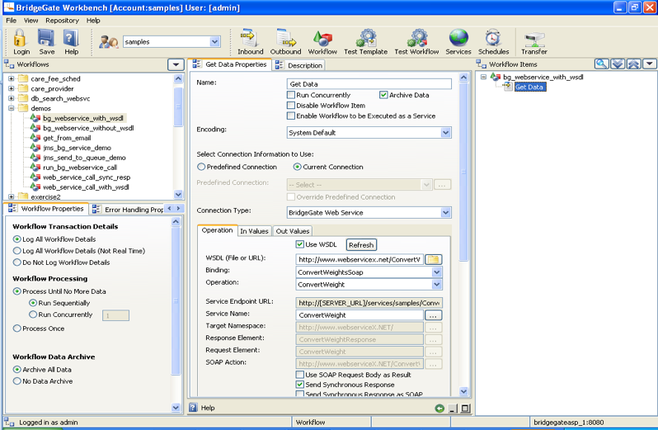658x430 pixels.
Task: Click the green back arrow in Help bar
Action: [439, 409]
